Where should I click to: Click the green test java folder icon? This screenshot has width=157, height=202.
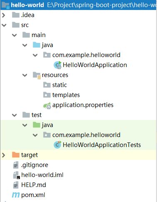pyautogui.click(x=37, y=125)
